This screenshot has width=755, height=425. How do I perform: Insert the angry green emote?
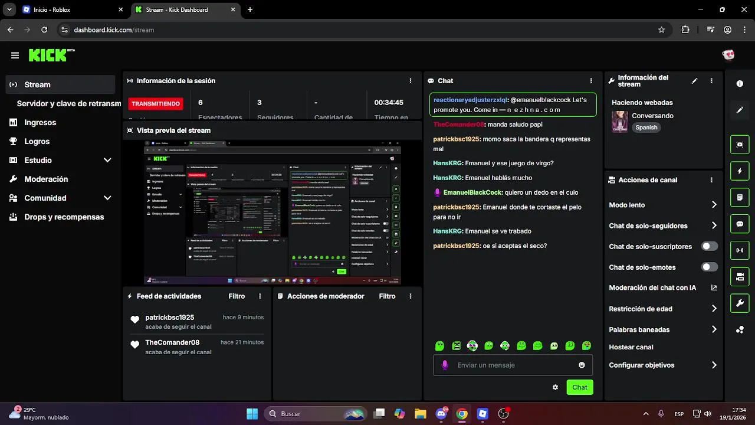point(456,346)
